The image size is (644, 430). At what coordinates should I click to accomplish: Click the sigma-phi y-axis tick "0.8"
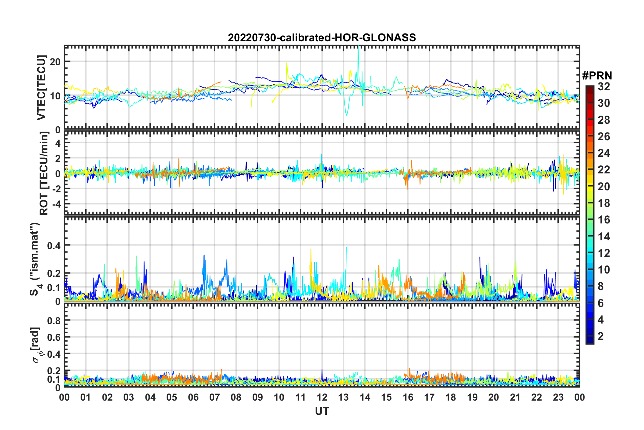pos(54,320)
